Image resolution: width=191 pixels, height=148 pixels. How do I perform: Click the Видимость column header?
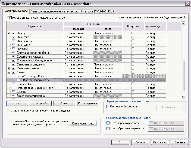35,26
